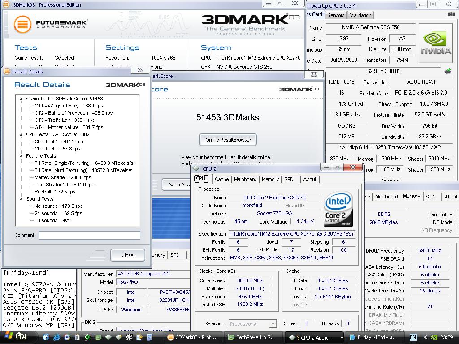Launch Internet Explorer from quick launch
Image resolution: width=459 pixels, height=344 pixels.
coord(56,337)
